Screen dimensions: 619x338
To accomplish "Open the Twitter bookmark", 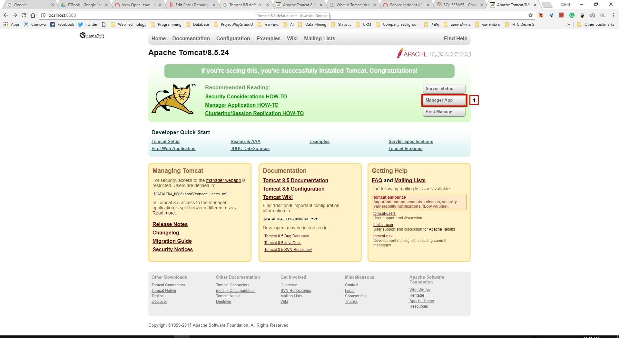I will [88, 25].
